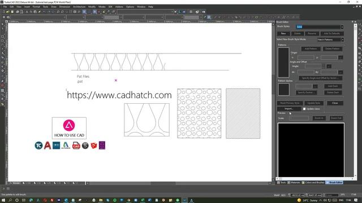Click the Zoom In magnifier toolbar icon

58,12
